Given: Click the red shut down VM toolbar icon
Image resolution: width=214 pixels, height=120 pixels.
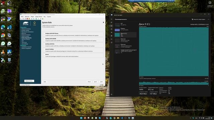Looking at the screenshot, I should pos(27,19).
